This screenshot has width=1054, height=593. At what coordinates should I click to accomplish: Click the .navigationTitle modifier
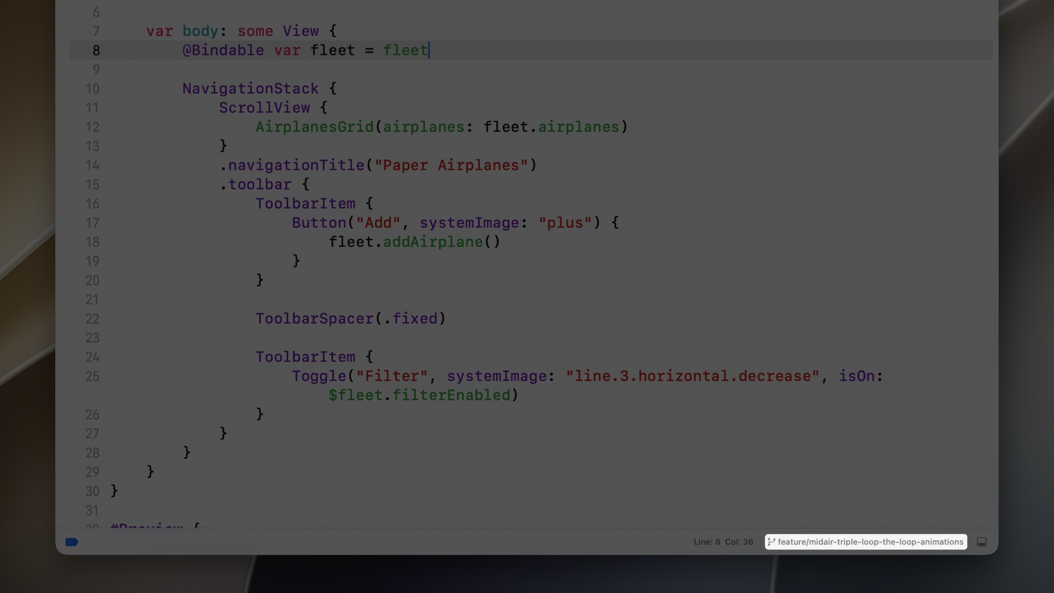292,165
